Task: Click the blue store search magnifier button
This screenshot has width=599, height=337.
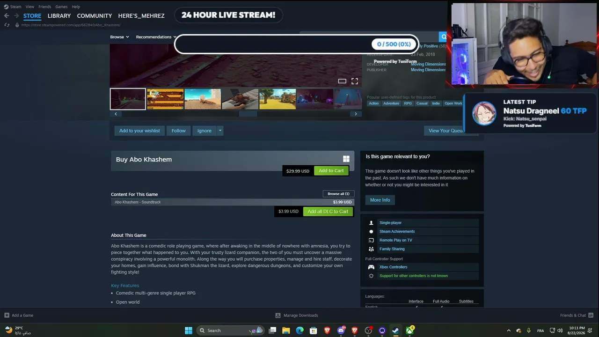Action: [443, 37]
